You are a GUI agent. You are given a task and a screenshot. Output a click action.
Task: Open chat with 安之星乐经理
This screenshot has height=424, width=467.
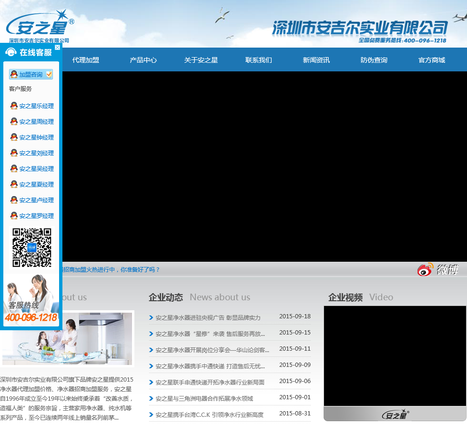[x=37, y=106]
